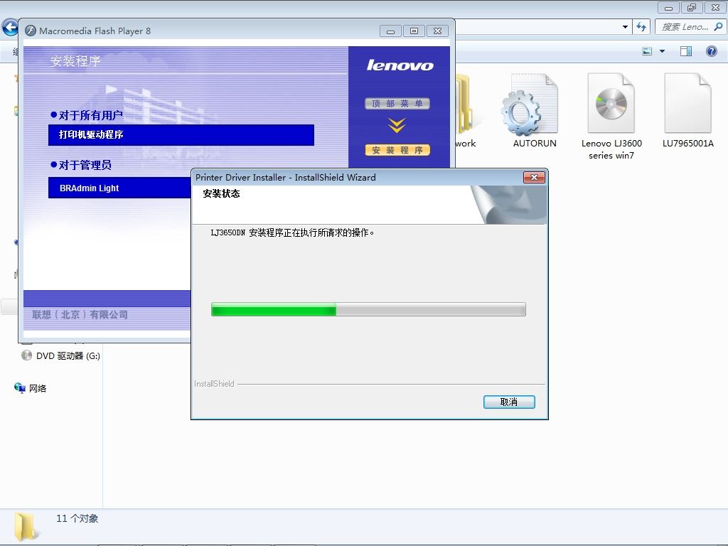Open 网络 in navigation pane

[31, 388]
